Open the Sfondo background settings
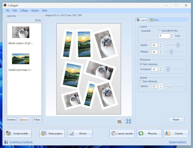Viewport: 193px width, 148px height. tap(80, 133)
